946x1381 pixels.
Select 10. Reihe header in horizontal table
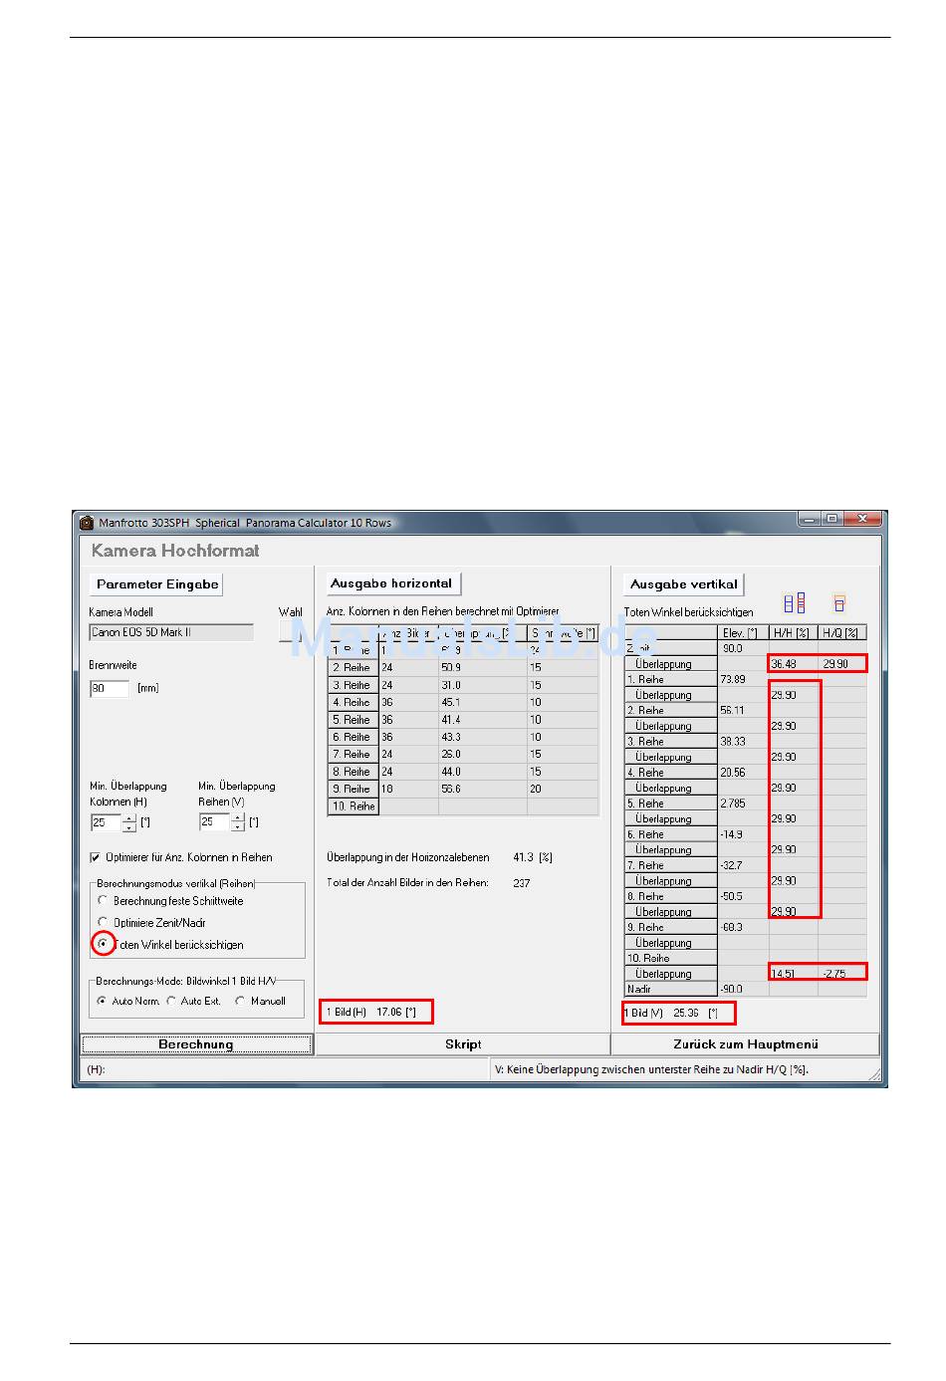click(x=354, y=806)
